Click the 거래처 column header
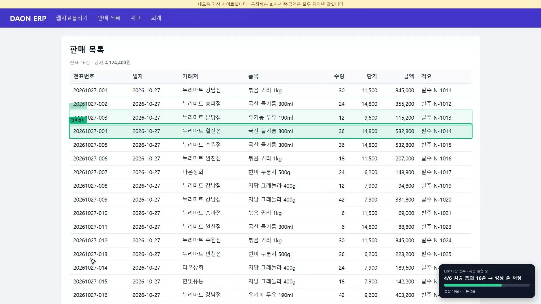Screen dimensions: 541x304 (190, 76)
